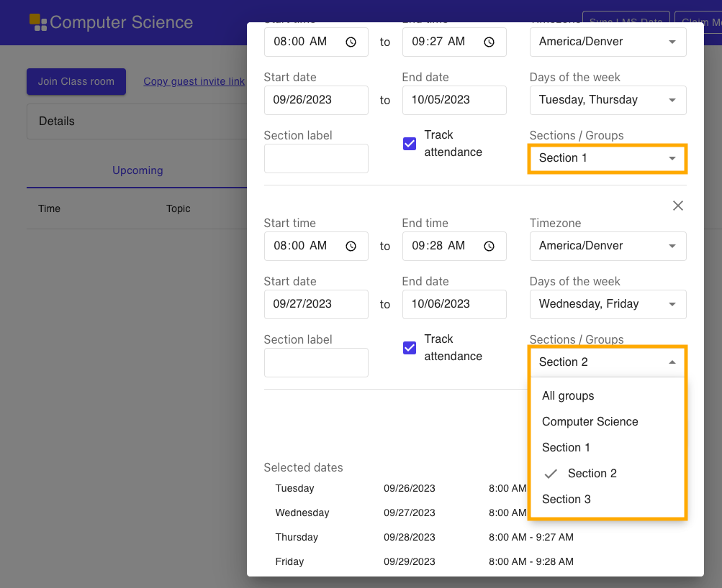The width and height of the screenshot is (722, 588).
Task: Click the Computer Science logo icon
Action: pyautogui.click(x=38, y=22)
